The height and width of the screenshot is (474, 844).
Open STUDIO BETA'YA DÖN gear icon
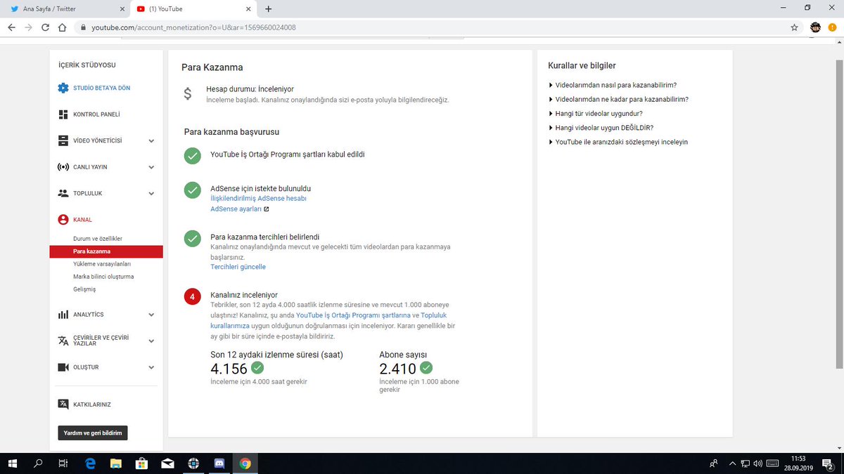(x=63, y=88)
